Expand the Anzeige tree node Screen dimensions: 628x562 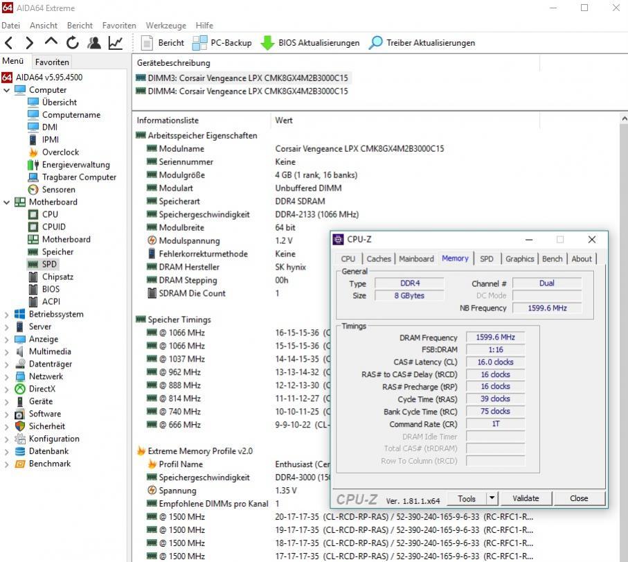click(6, 340)
